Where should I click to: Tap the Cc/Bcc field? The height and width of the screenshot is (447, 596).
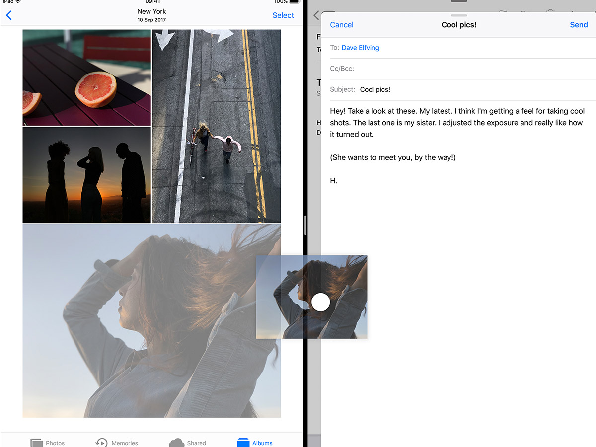coord(458,69)
